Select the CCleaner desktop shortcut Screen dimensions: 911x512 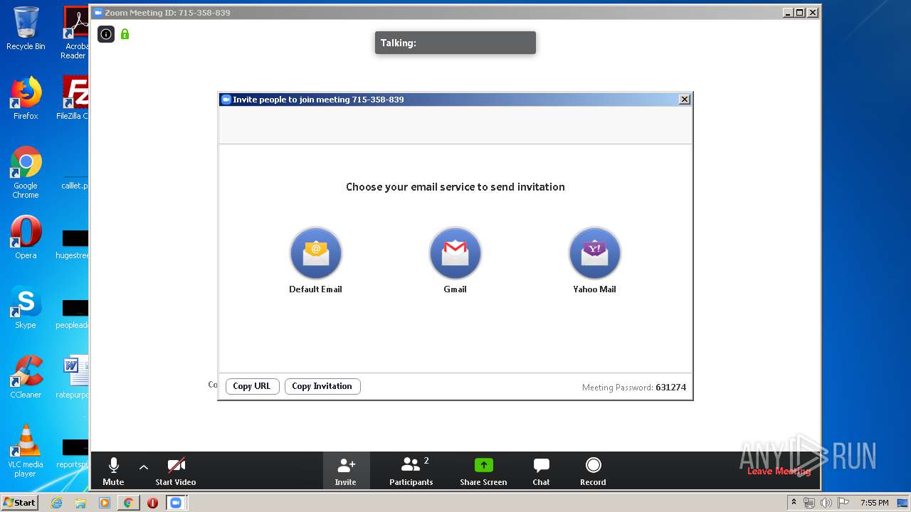26,377
